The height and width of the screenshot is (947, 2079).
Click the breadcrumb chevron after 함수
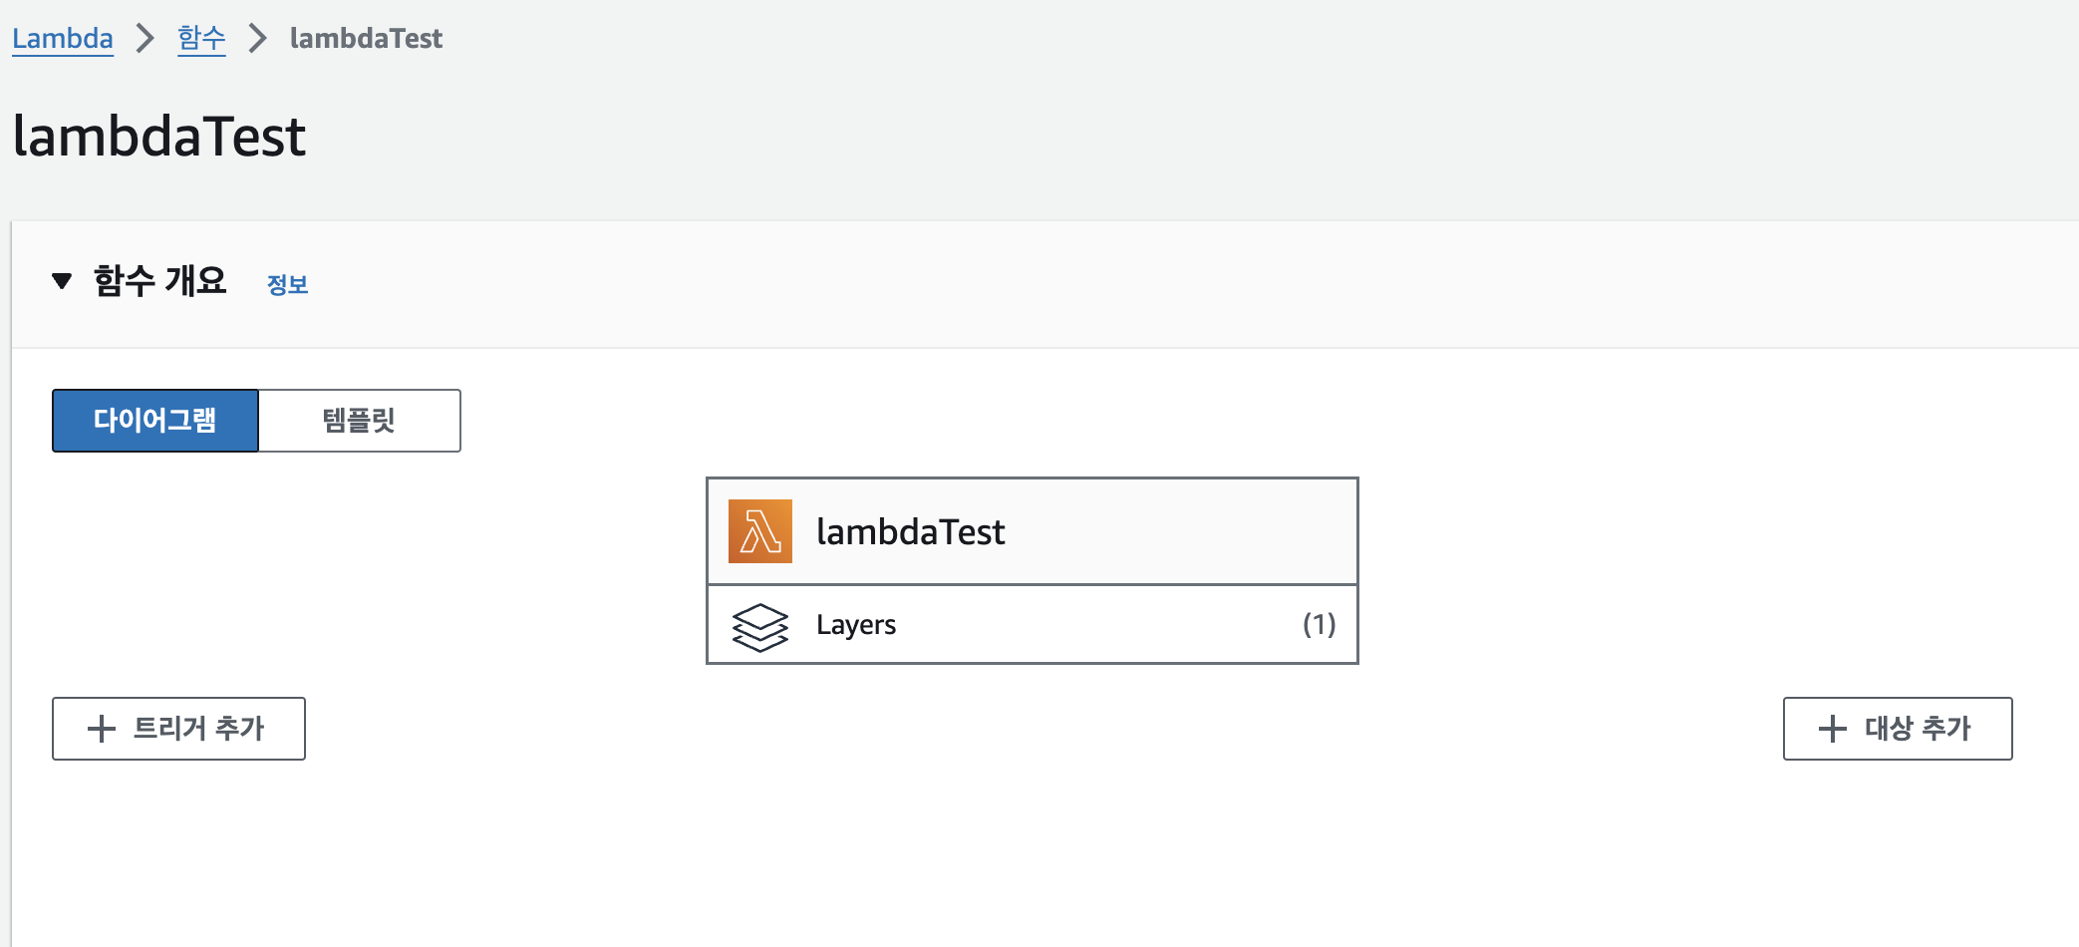click(258, 38)
